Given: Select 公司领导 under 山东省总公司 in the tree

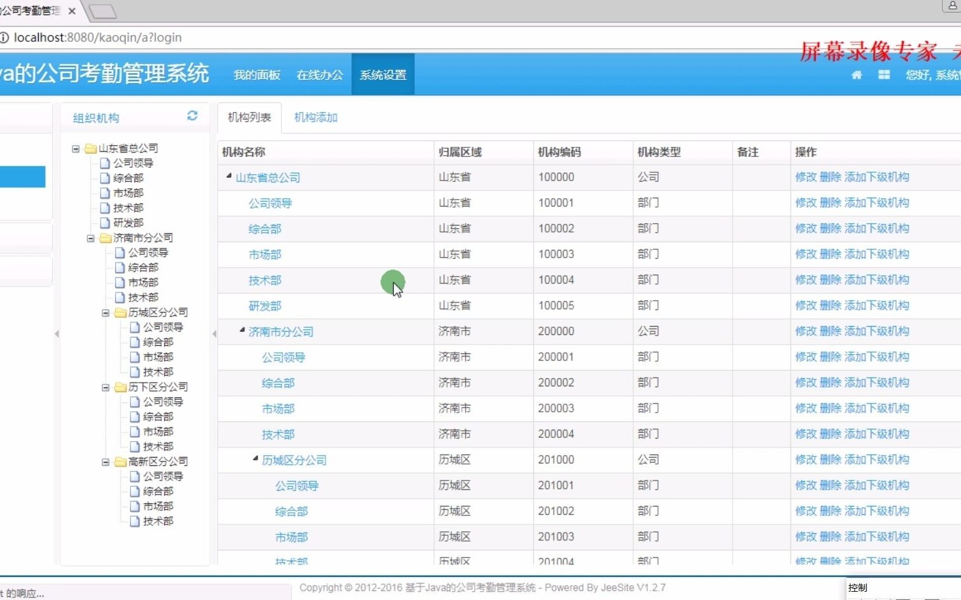Looking at the screenshot, I should point(134,163).
